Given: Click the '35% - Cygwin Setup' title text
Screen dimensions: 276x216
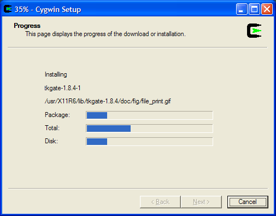Looking at the screenshot, I should coord(48,9).
